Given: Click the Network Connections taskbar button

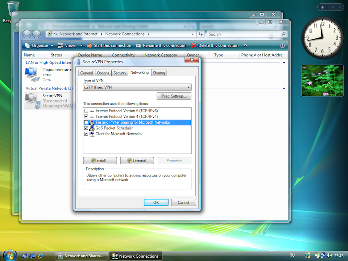Looking at the screenshot, I should pyautogui.click(x=136, y=256).
